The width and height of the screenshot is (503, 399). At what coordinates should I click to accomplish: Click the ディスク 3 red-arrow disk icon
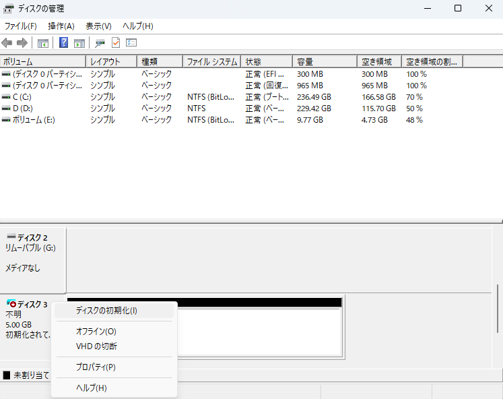click(x=11, y=303)
